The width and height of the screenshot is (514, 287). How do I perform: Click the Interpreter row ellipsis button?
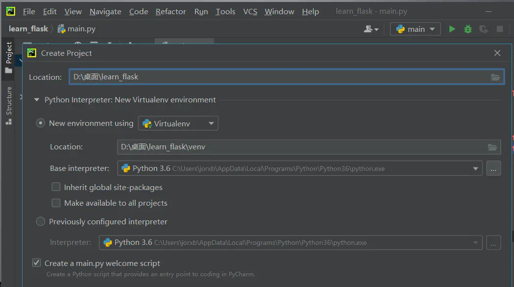(x=493, y=242)
